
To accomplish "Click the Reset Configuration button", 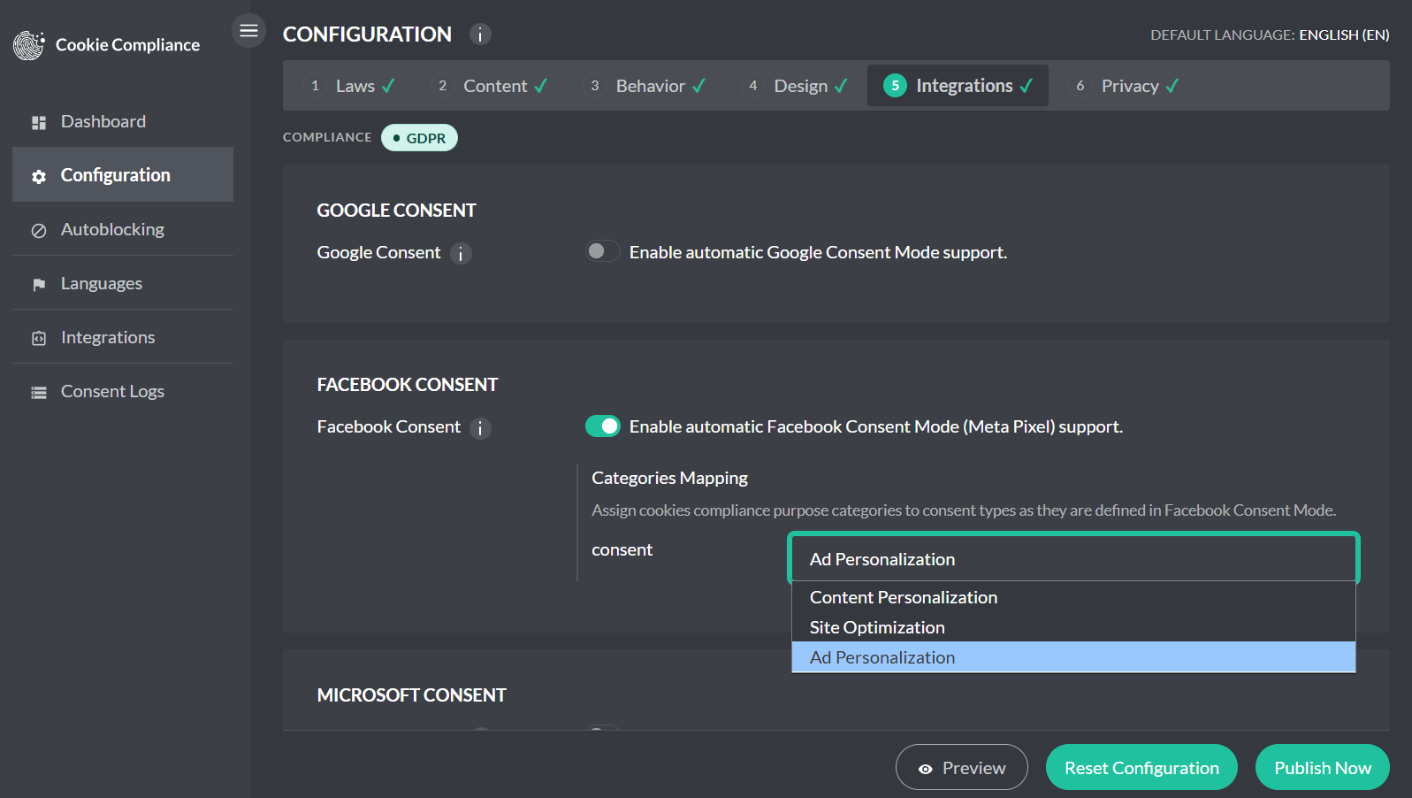I will 1141,767.
